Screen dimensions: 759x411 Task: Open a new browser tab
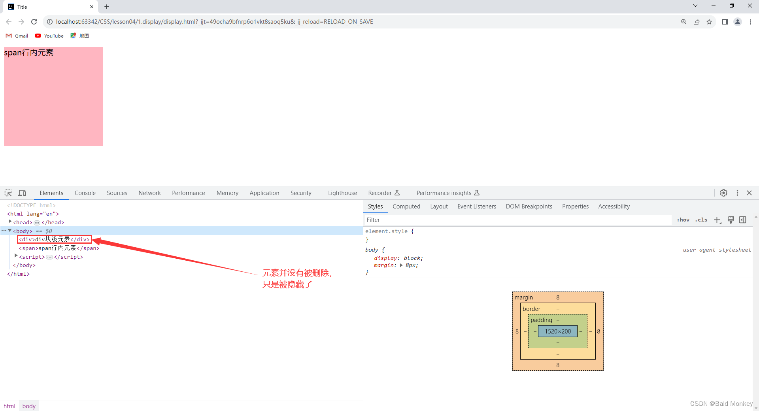click(107, 7)
